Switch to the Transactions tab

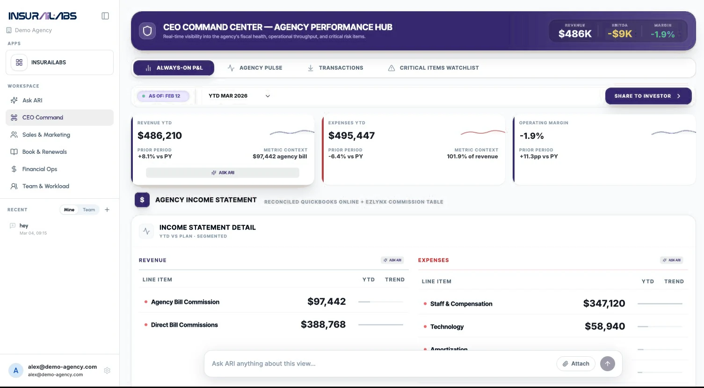coord(335,68)
